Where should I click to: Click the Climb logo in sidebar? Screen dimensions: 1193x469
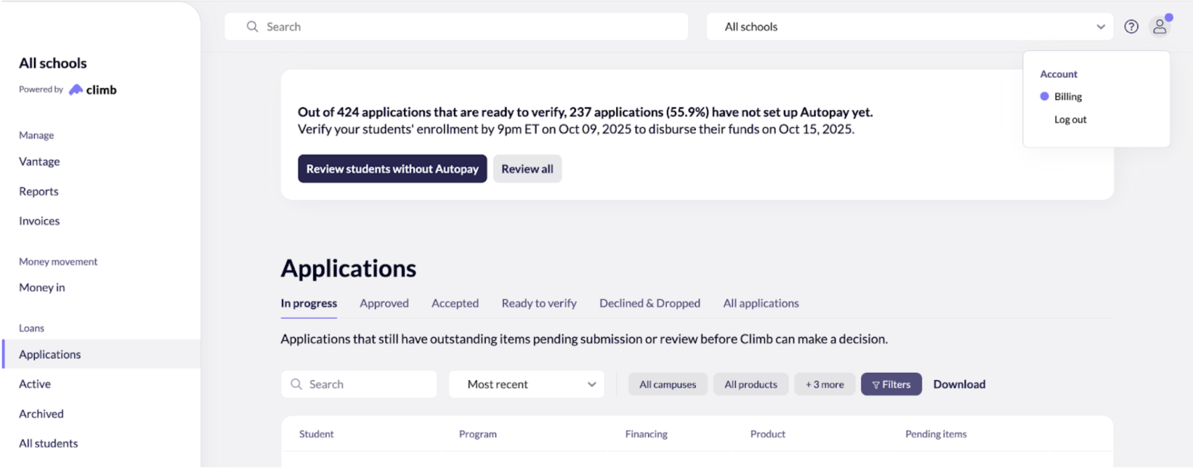click(93, 90)
